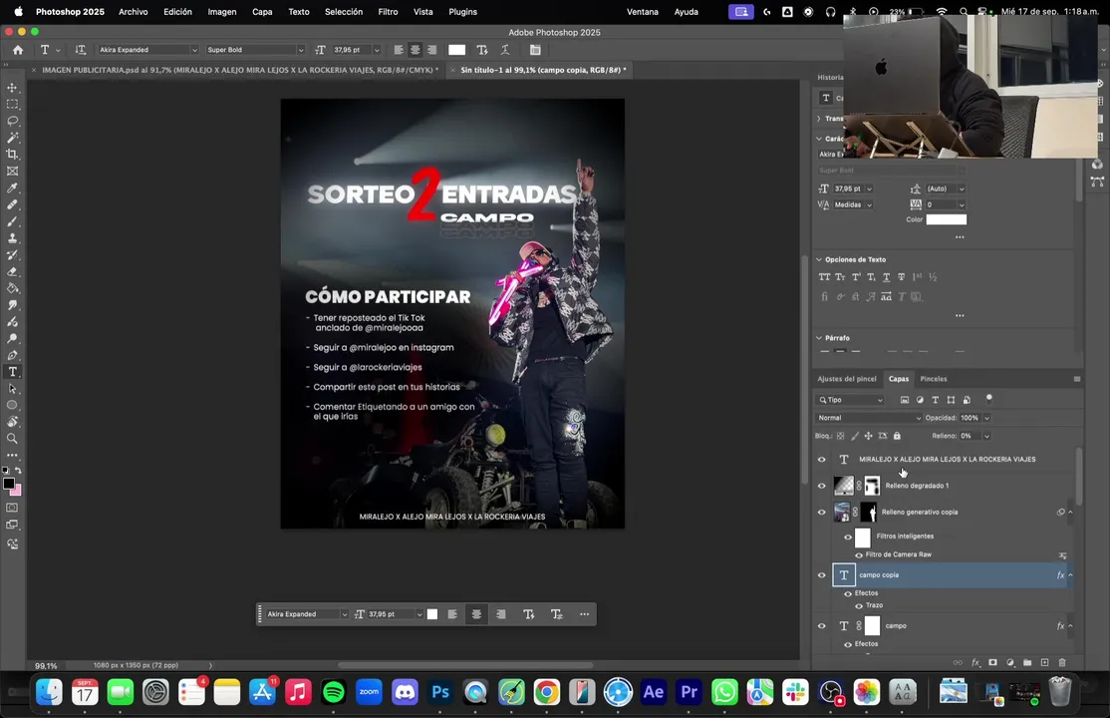The image size is (1110, 718).
Task: Open font size dropdown in options bar
Action: pos(377,50)
